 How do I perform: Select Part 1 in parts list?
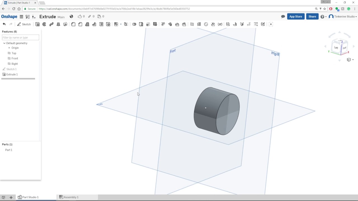pyautogui.click(x=9, y=150)
